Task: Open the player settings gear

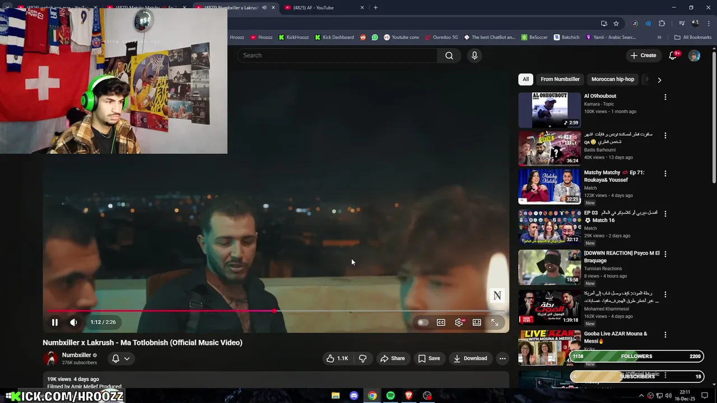Action: (459, 322)
